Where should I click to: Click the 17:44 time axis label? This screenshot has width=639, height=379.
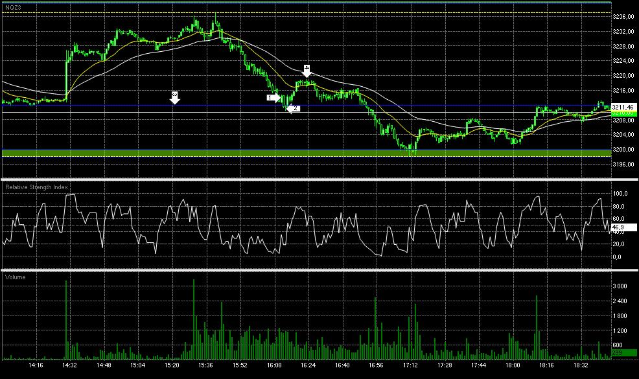(478, 365)
